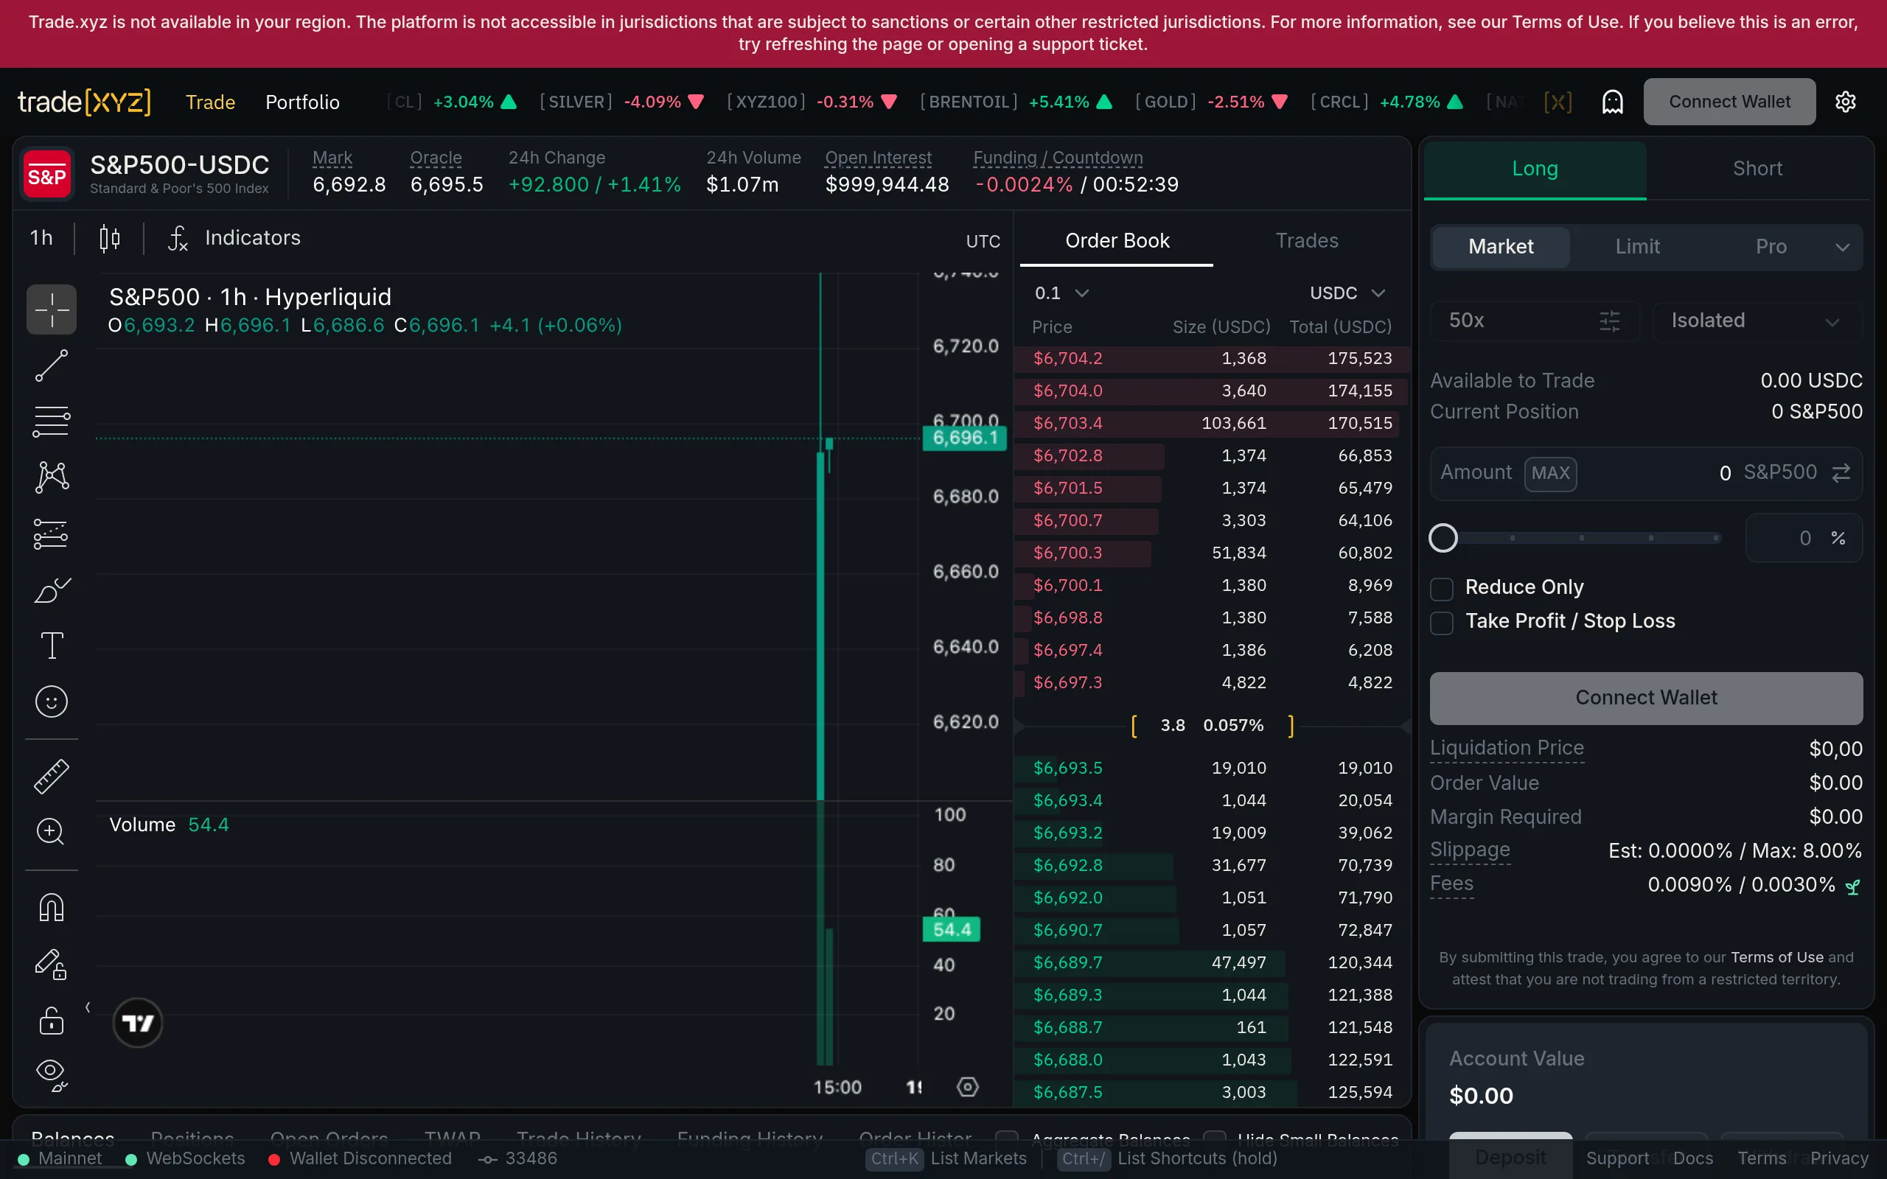This screenshot has height=1179, width=1887.
Task: Toggle Aggregate Balances checkbox
Action: click(x=1008, y=1138)
